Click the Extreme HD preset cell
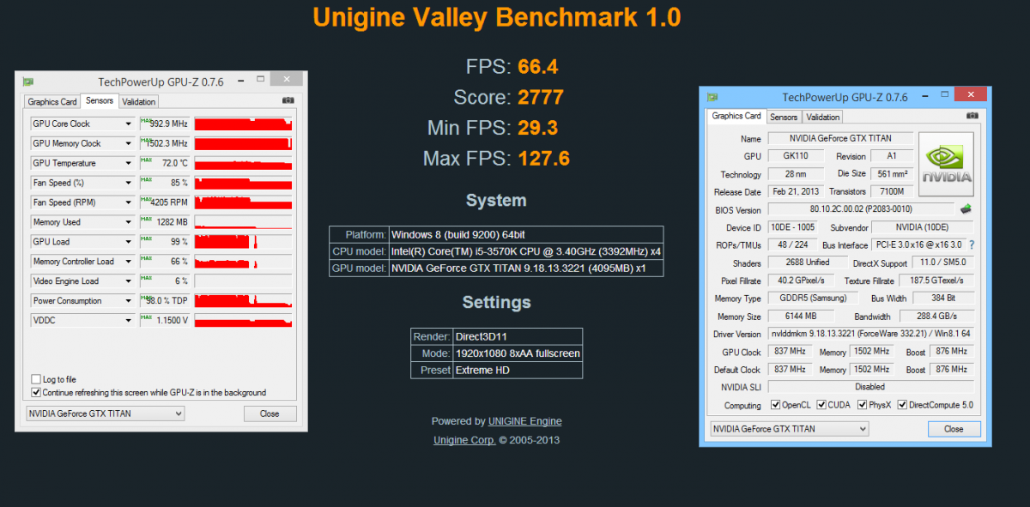The width and height of the screenshot is (1030, 507). click(x=518, y=370)
